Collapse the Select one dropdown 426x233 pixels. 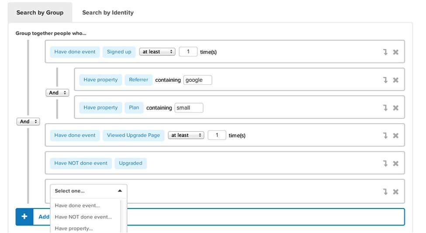(x=89, y=191)
